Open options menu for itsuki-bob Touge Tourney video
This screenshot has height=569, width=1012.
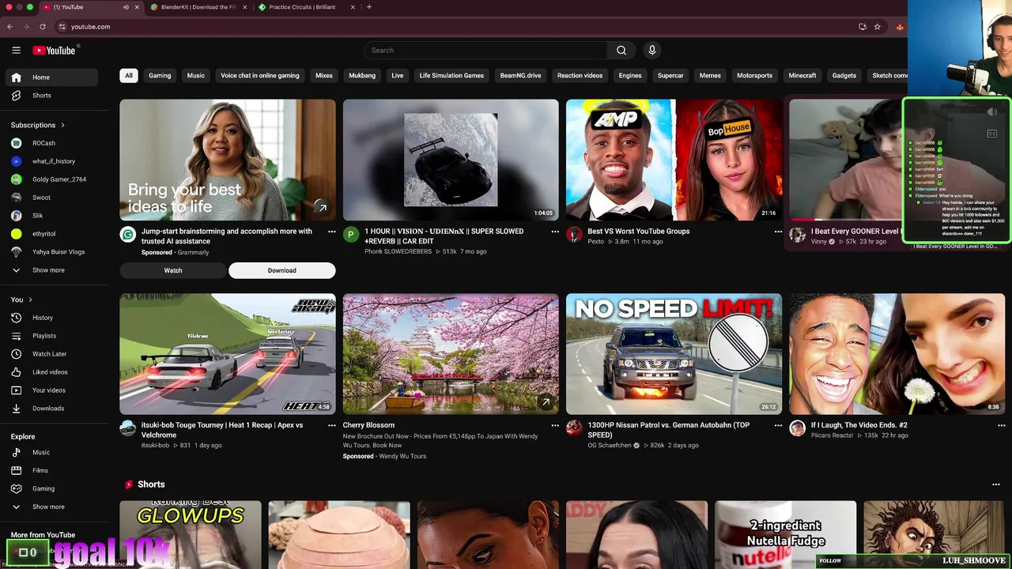coord(332,426)
